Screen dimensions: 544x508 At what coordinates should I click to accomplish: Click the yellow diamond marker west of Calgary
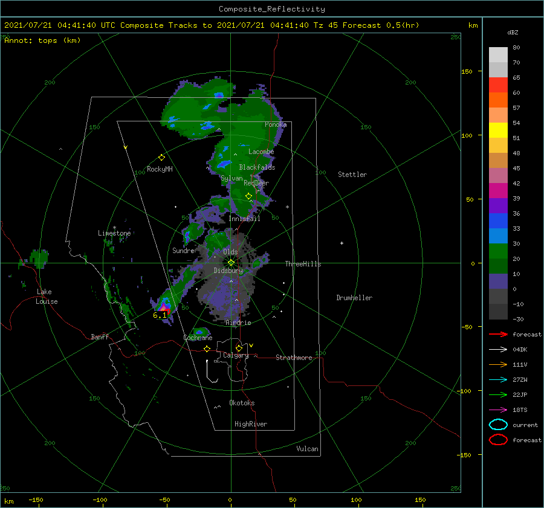click(207, 349)
